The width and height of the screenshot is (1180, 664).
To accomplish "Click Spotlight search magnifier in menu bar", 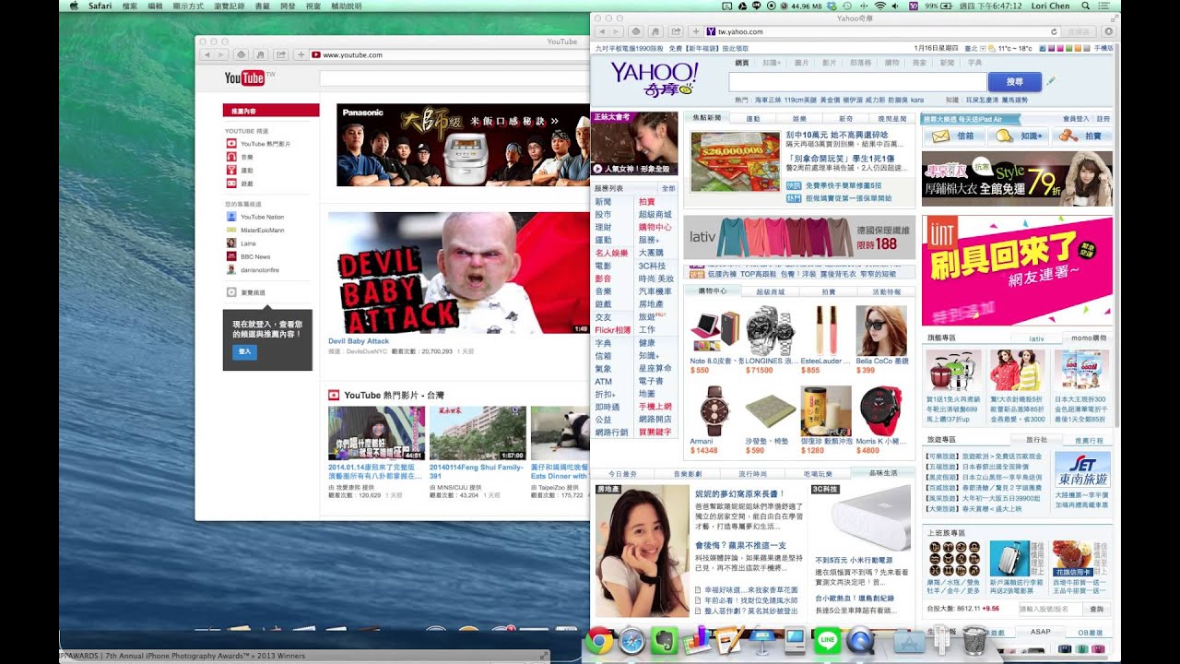I will tap(1084, 6).
